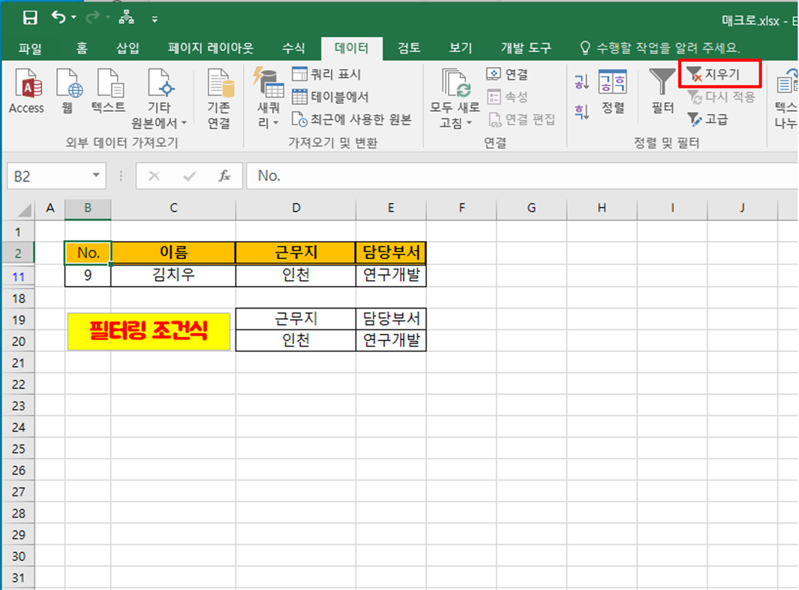Click criteria cell 인천 in row 20
This screenshot has height=590, width=799.
click(296, 341)
